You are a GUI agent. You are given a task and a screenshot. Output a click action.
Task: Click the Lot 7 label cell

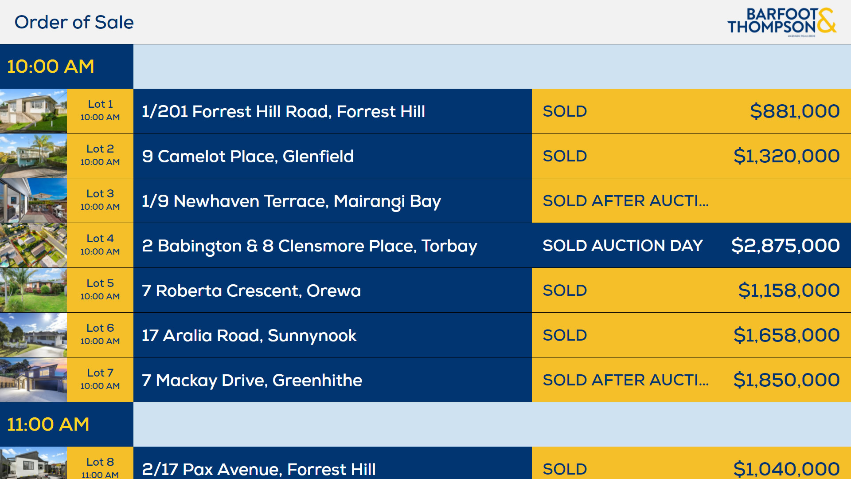point(100,379)
